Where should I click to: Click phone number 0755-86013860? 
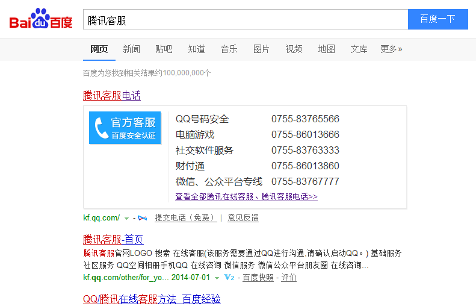pos(305,166)
